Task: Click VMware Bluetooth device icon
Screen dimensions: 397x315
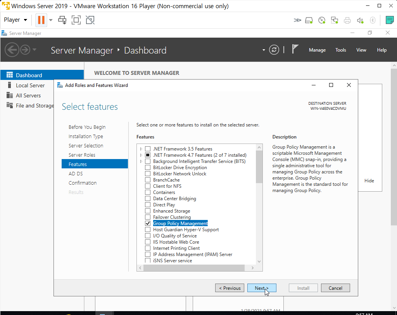Action: pos(373,20)
